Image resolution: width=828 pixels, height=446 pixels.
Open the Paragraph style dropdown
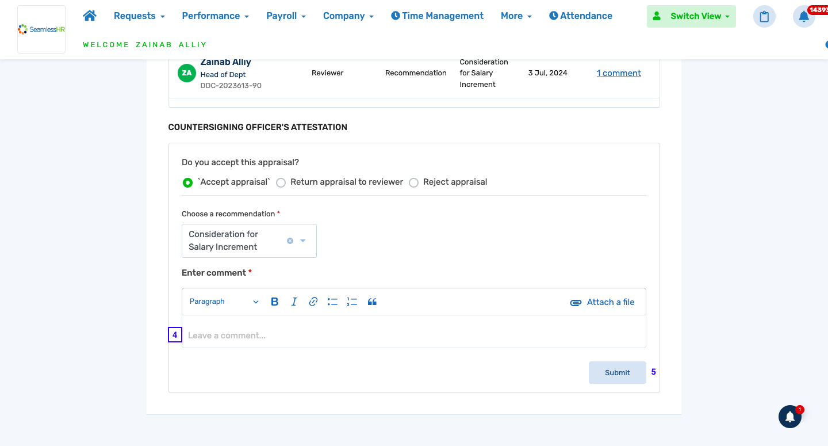coord(224,302)
